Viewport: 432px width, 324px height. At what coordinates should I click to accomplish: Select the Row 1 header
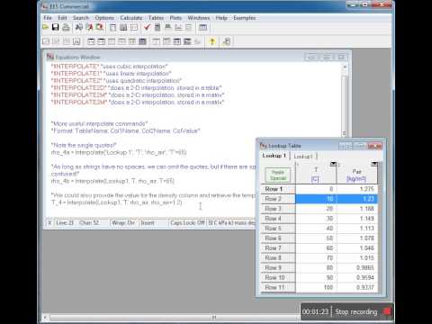(x=277, y=189)
